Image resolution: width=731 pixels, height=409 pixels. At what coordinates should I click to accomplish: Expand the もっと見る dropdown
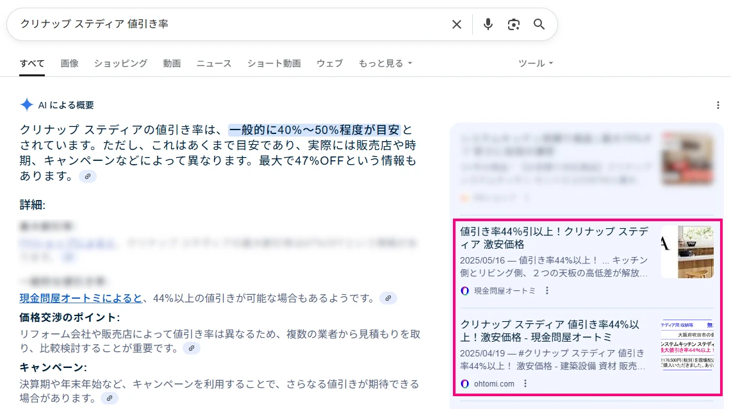point(386,63)
